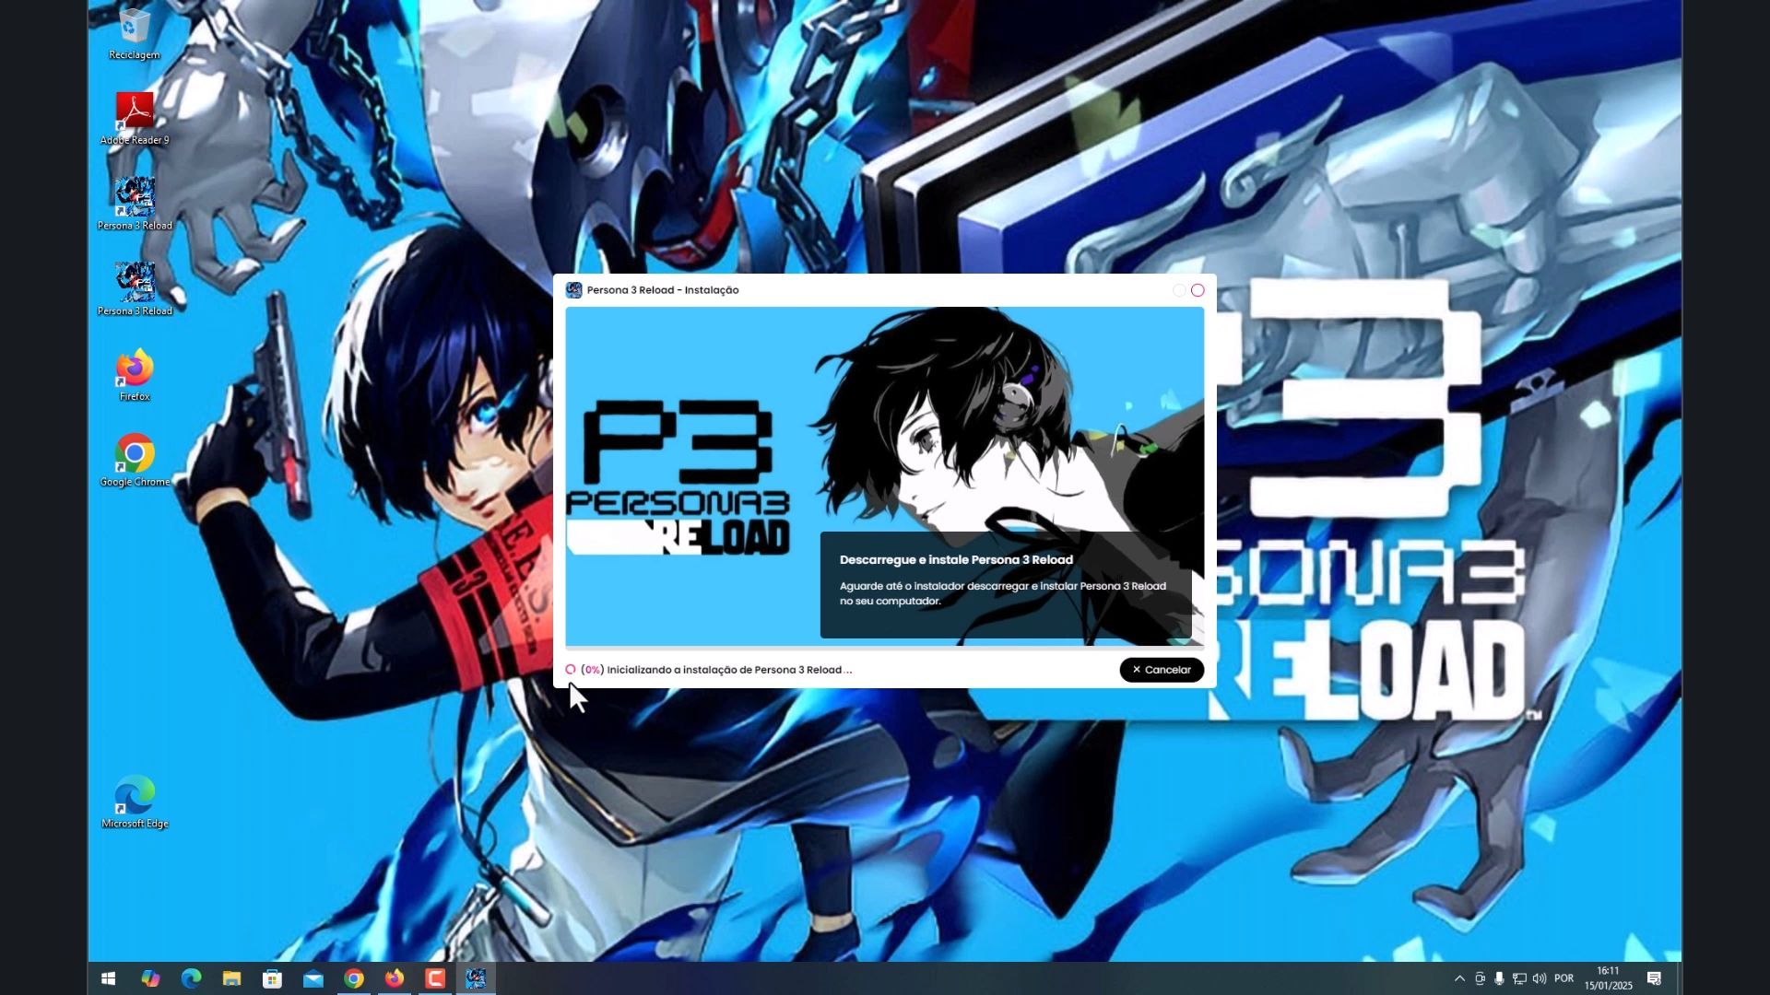Click the microphone icon in the system tray
Screen dimensions: 1770x995
click(x=1499, y=978)
